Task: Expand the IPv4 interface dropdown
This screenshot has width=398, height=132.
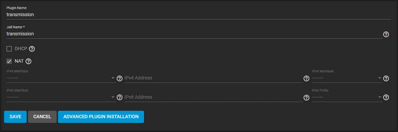Action: pyautogui.click(x=61, y=78)
